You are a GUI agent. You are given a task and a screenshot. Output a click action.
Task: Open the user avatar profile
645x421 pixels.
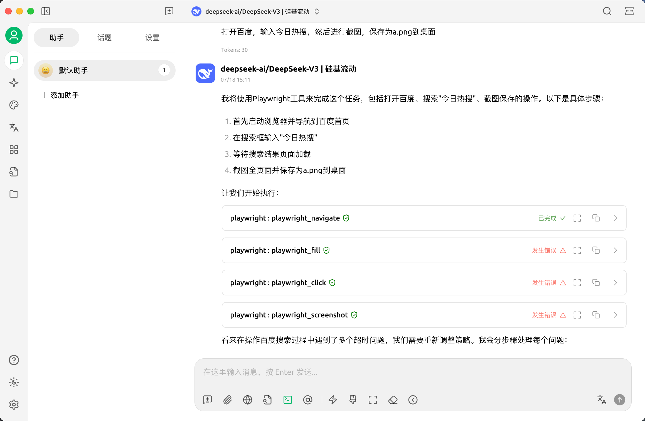(x=14, y=35)
